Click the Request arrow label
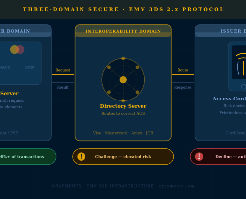The image size is (246, 199). [x=63, y=70]
